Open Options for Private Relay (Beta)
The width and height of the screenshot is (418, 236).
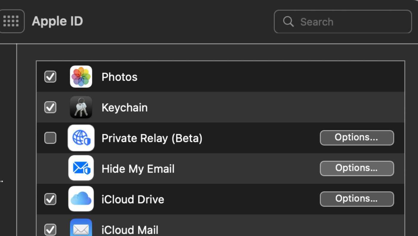click(356, 138)
